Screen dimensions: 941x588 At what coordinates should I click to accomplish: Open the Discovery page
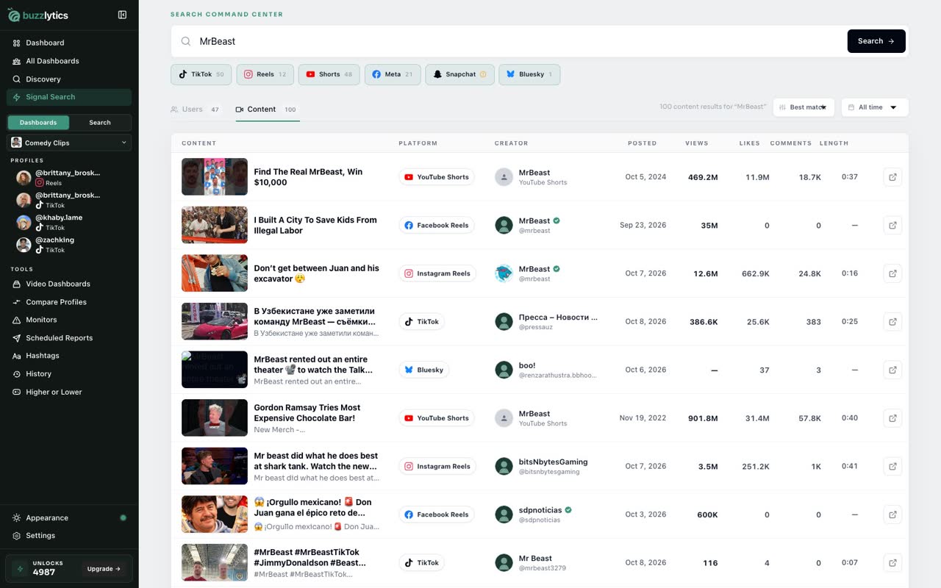(x=69, y=79)
